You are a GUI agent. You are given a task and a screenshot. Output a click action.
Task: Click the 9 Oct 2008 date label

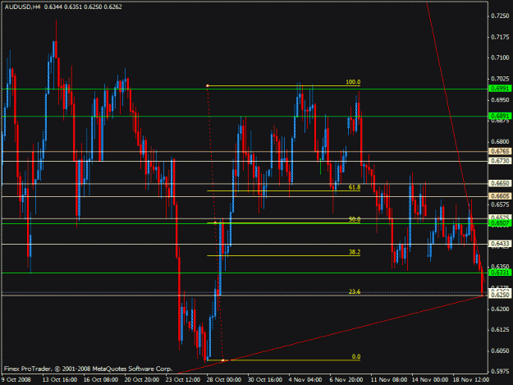click(x=16, y=380)
